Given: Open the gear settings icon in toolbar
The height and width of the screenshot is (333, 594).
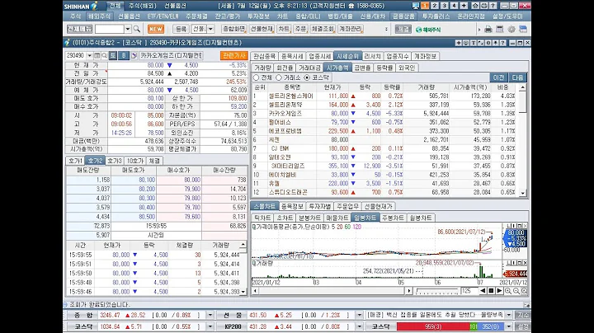Looking at the screenshot, I should point(511,29).
